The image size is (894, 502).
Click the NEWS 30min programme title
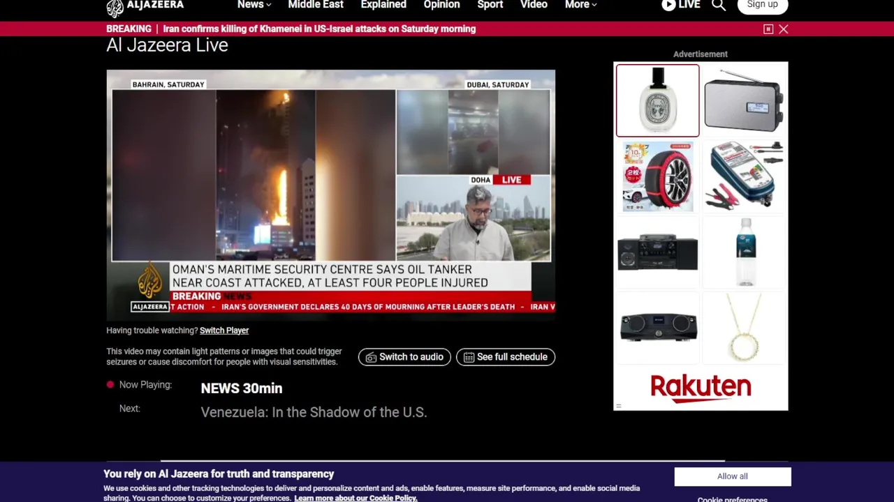(242, 388)
